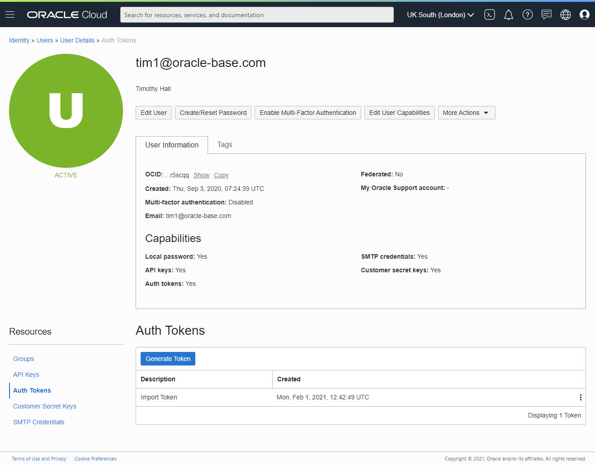Viewport: 595px width, 465px height.
Task: Click the Auth Tokens breadcrumb text
Action: 119,40
